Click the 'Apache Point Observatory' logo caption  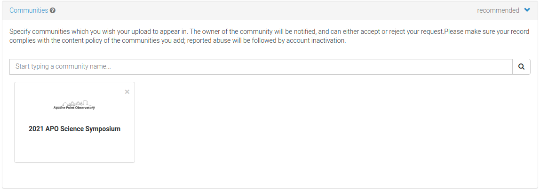click(x=74, y=108)
